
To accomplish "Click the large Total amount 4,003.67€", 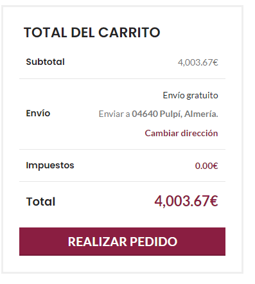I will (x=186, y=201).
